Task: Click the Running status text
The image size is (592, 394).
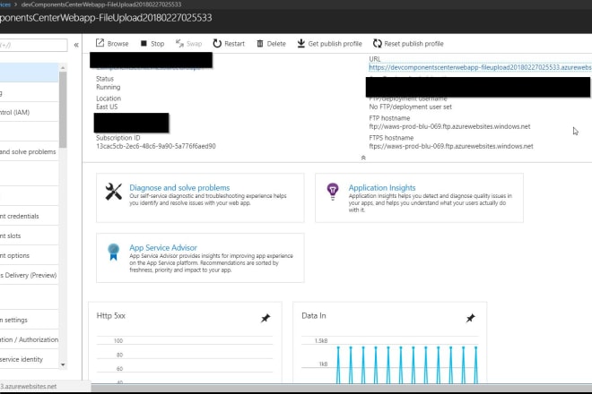Action: (x=108, y=87)
